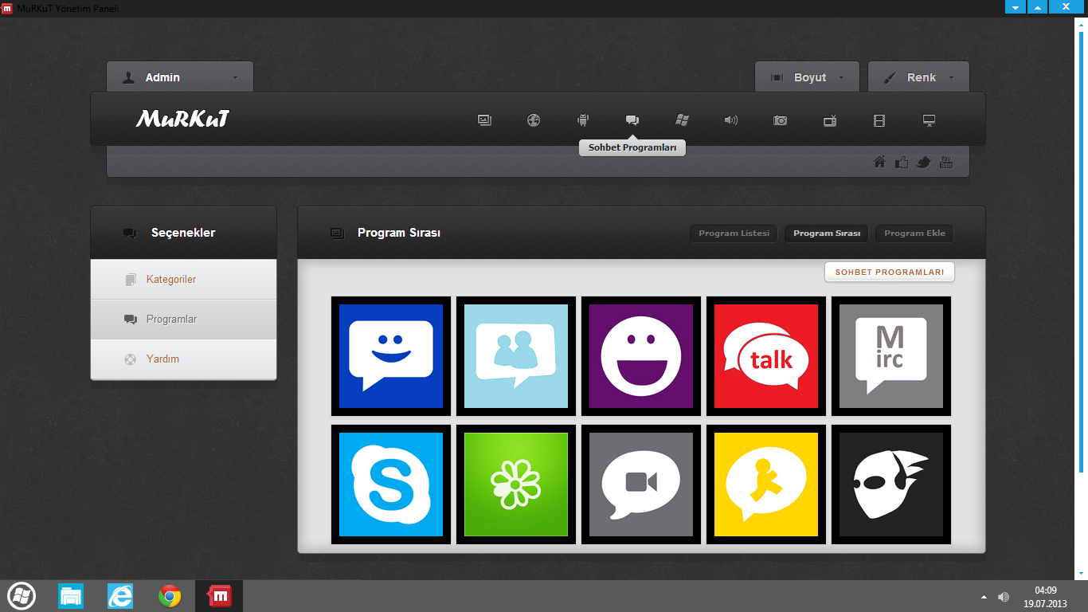Launch Google Chrome from the taskbar
1088x612 pixels.
(170, 596)
